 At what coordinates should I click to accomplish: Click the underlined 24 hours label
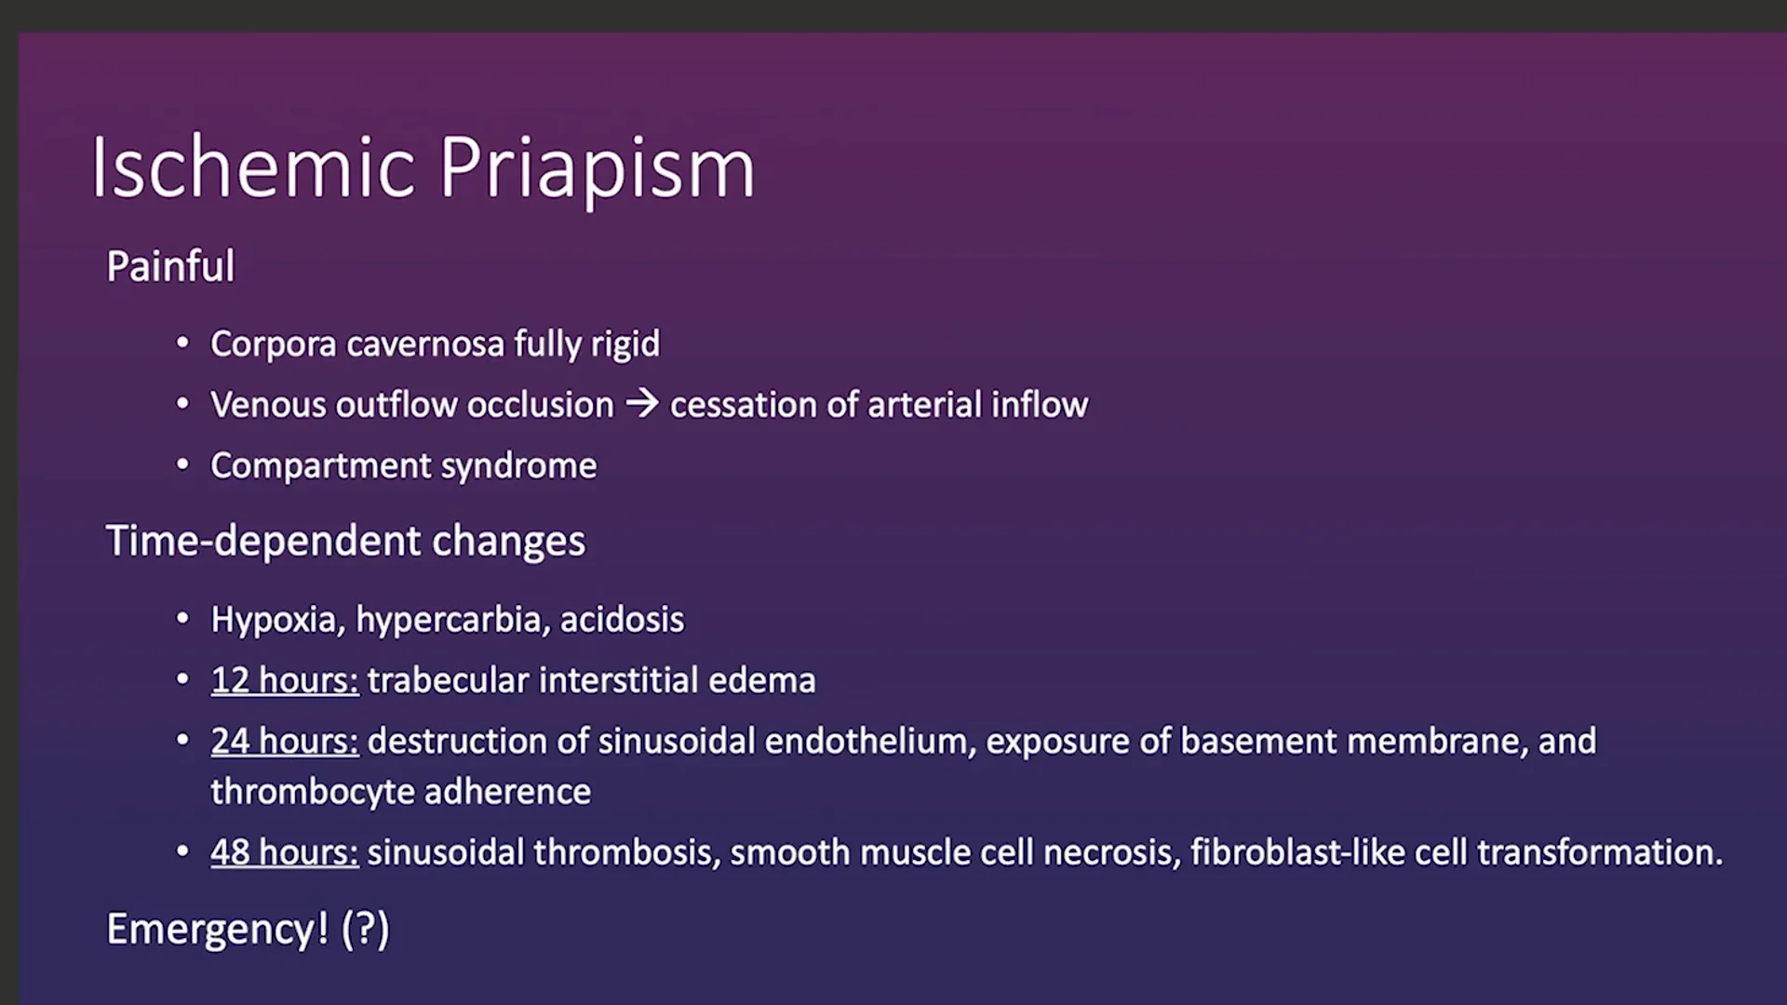pyautogui.click(x=285, y=742)
